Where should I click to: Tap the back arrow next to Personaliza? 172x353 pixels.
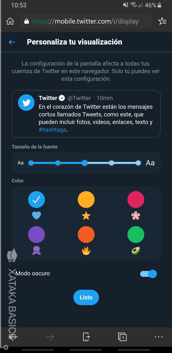(x=12, y=42)
